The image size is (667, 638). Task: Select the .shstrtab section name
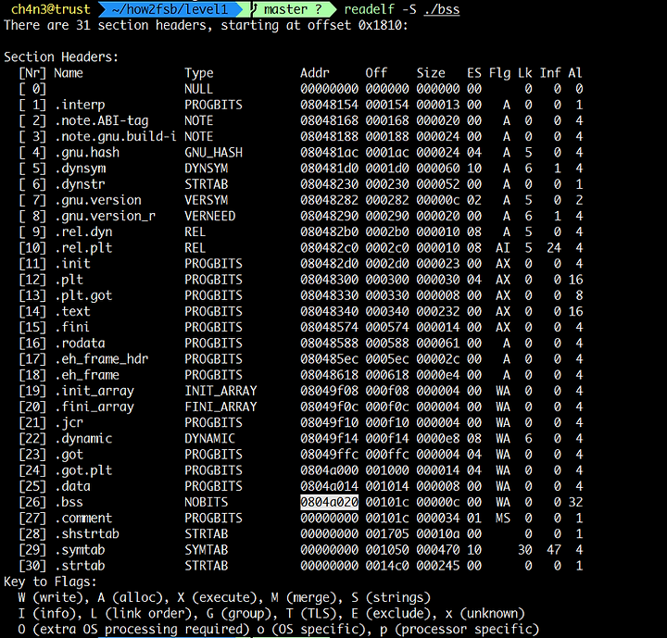coord(87,533)
